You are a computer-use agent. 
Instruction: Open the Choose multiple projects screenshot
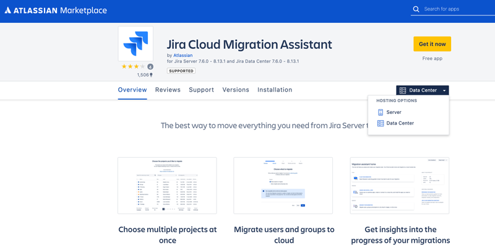coord(167,186)
